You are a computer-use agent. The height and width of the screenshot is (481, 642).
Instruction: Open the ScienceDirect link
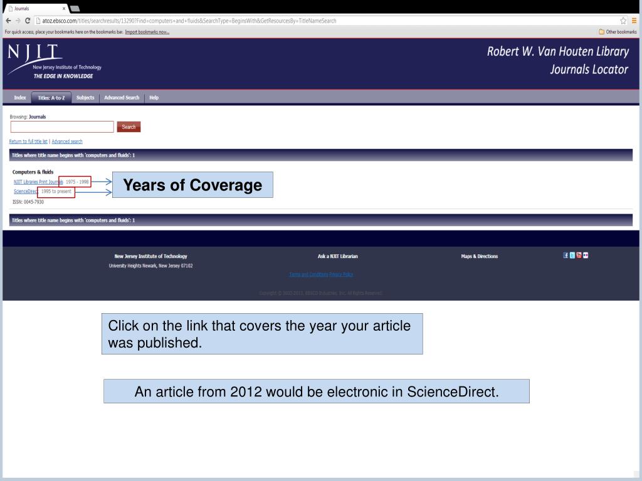coord(25,192)
